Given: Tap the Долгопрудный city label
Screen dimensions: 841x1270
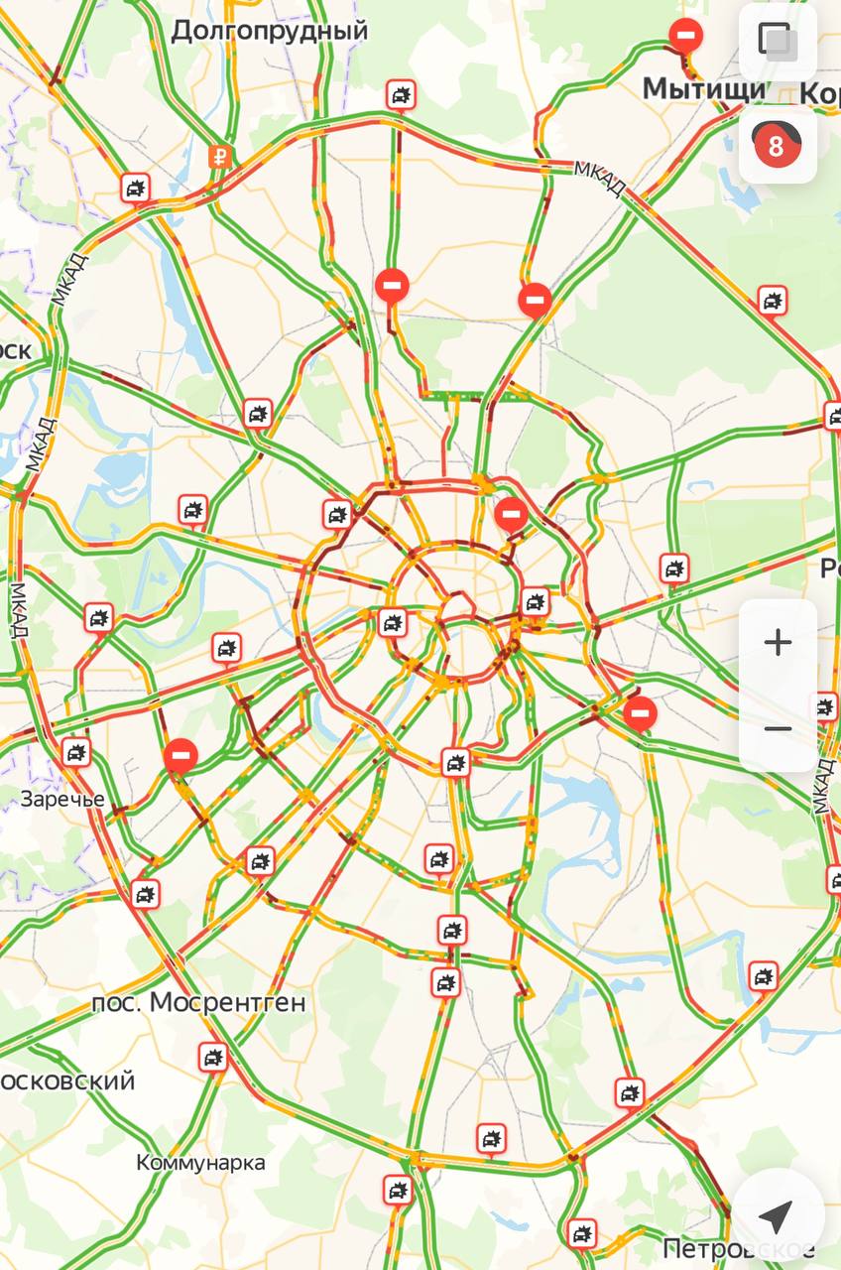Looking at the screenshot, I should [x=270, y=31].
